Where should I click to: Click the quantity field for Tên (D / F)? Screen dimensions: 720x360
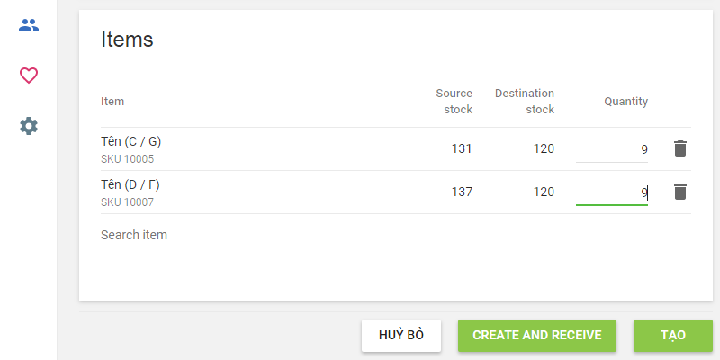(x=612, y=193)
